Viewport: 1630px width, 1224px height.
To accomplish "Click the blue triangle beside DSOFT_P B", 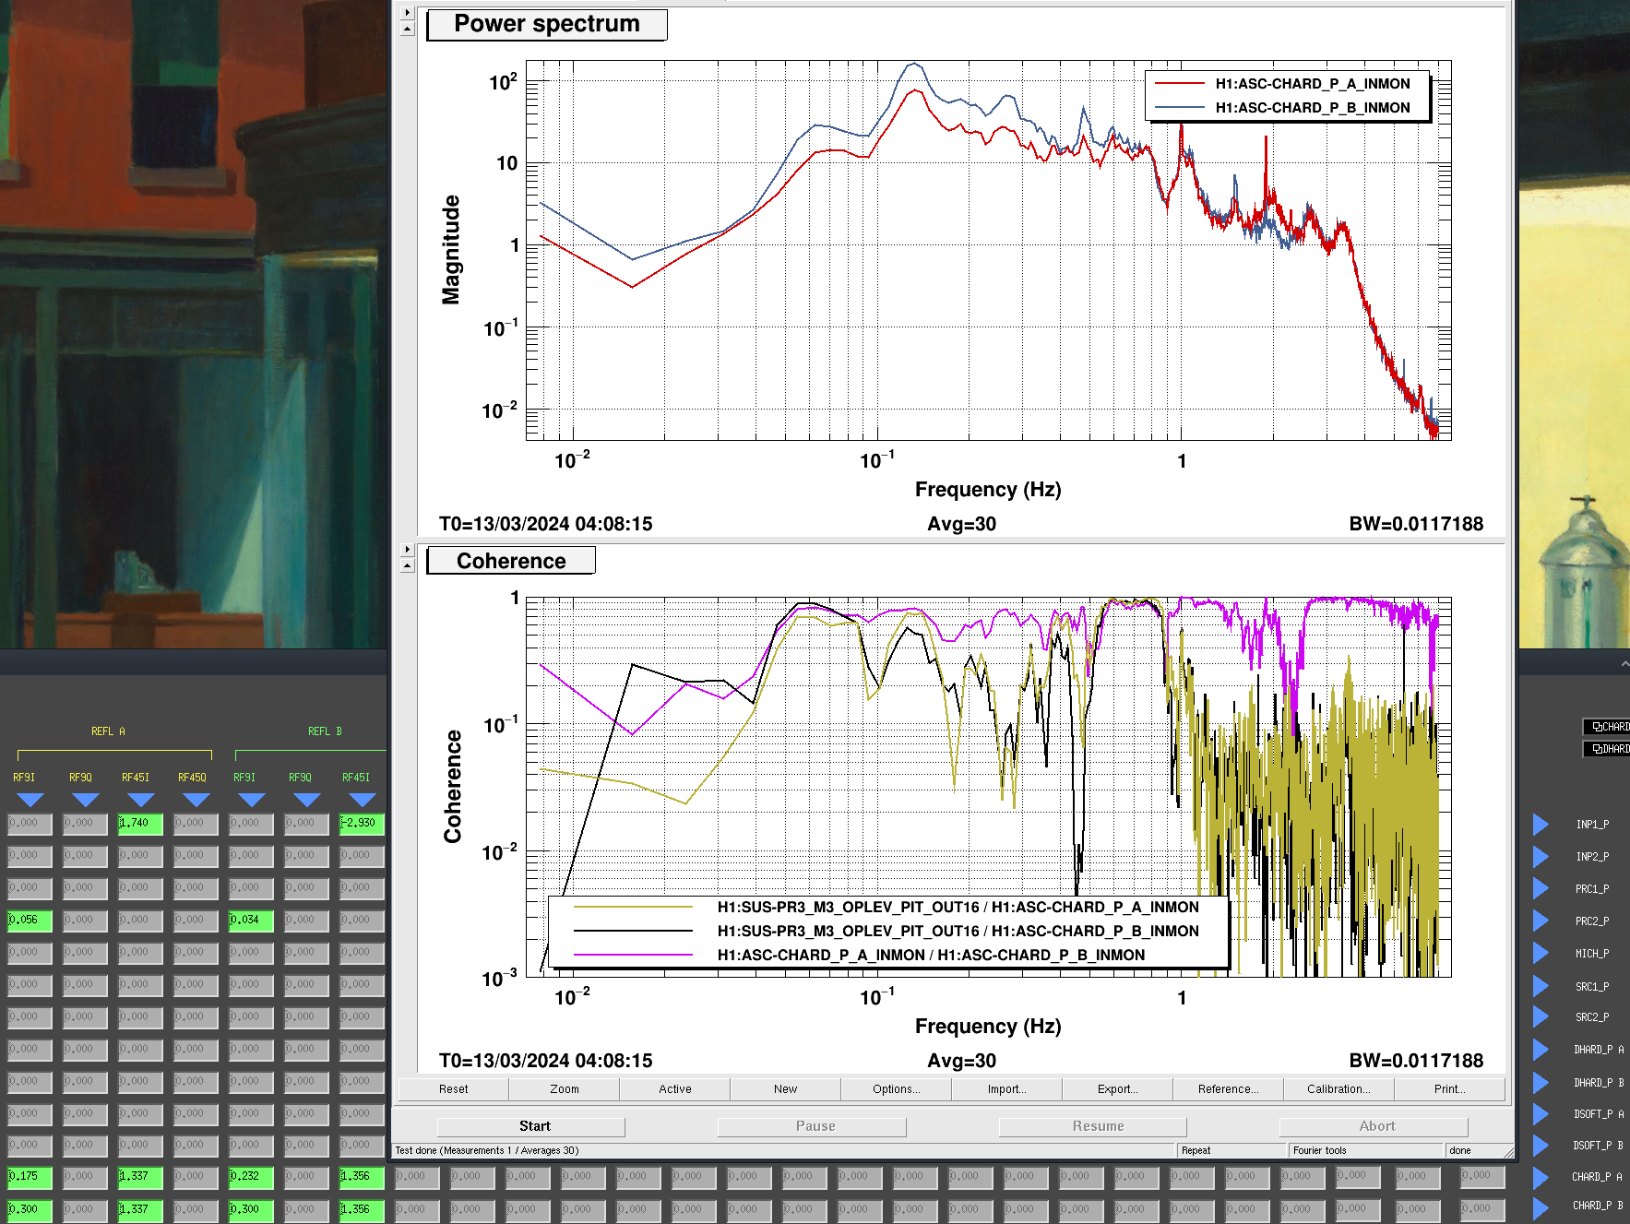I will pos(1541,1146).
